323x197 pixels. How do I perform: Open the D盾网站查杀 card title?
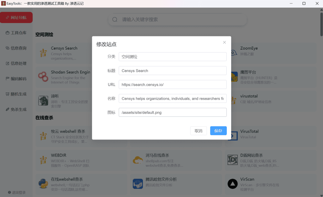click(x=251, y=155)
